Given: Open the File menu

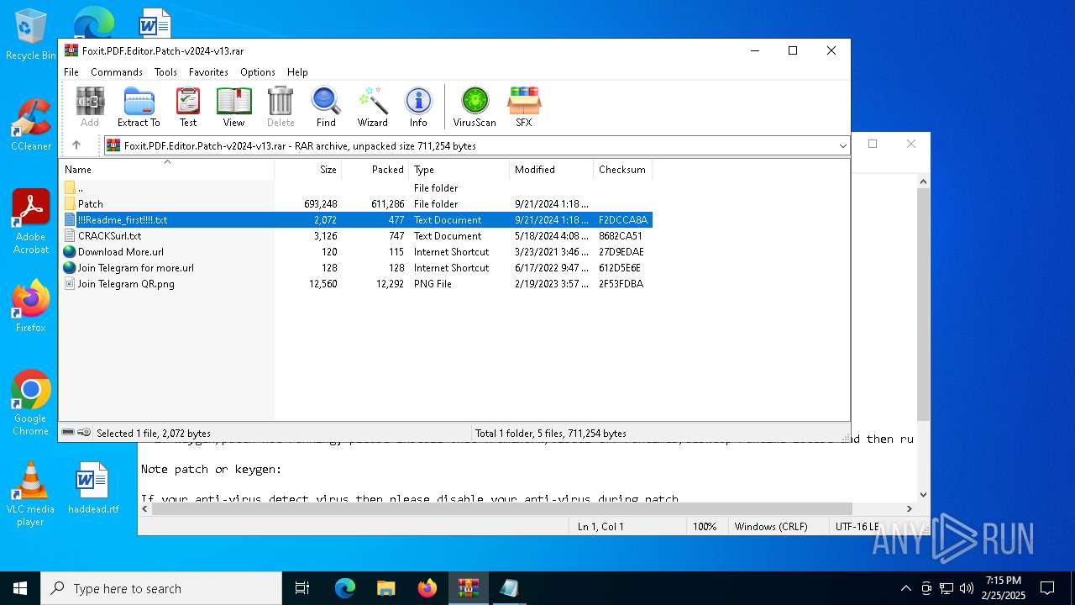Looking at the screenshot, I should point(71,72).
